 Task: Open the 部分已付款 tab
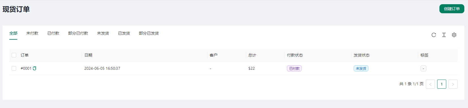click(78, 33)
